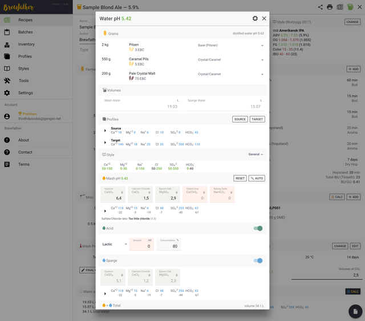
Task: Click the Profiles icon in sidebar
Action: [7, 56]
